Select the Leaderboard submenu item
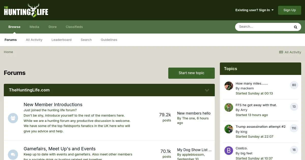The height and width of the screenshot is (160, 305). 62,40
